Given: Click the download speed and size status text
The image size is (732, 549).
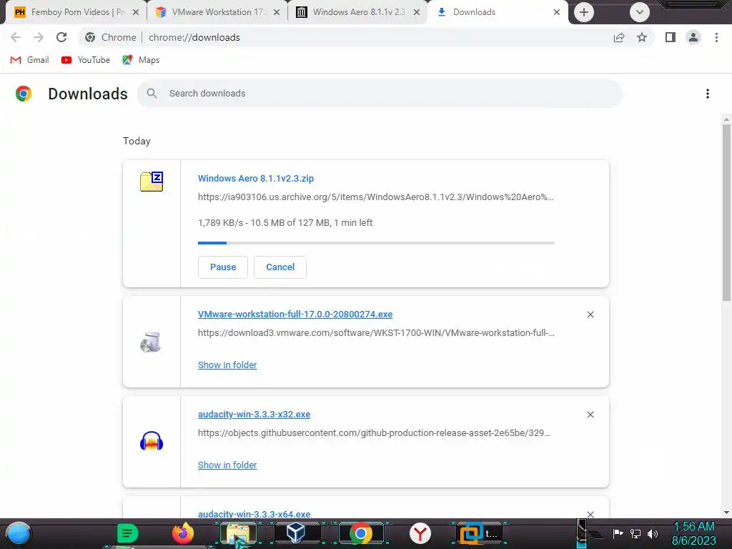Looking at the screenshot, I should pos(285,223).
